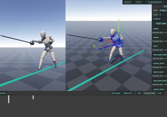Select the NECK joint entry
The width and height of the screenshot is (167, 117).
click(160, 46)
